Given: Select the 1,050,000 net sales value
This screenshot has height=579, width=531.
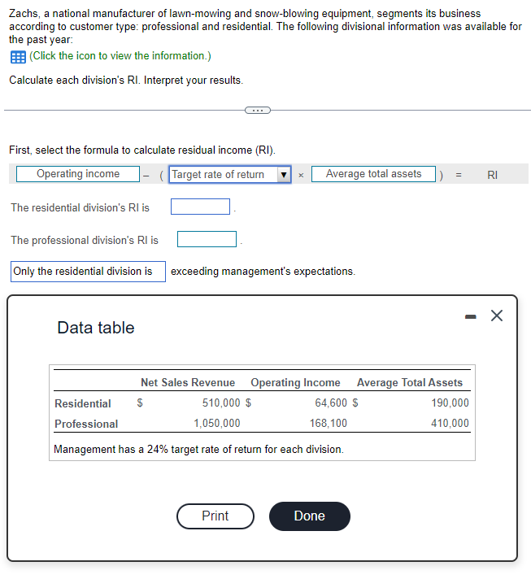Looking at the screenshot, I should pyautogui.click(x=217, y=423).
